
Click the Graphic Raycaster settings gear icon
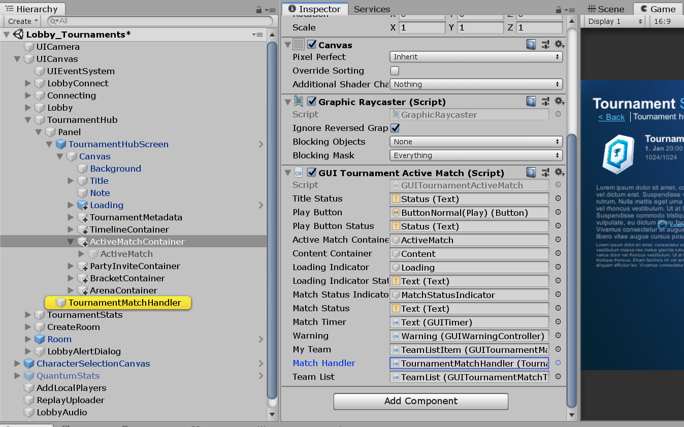[559, 102]
